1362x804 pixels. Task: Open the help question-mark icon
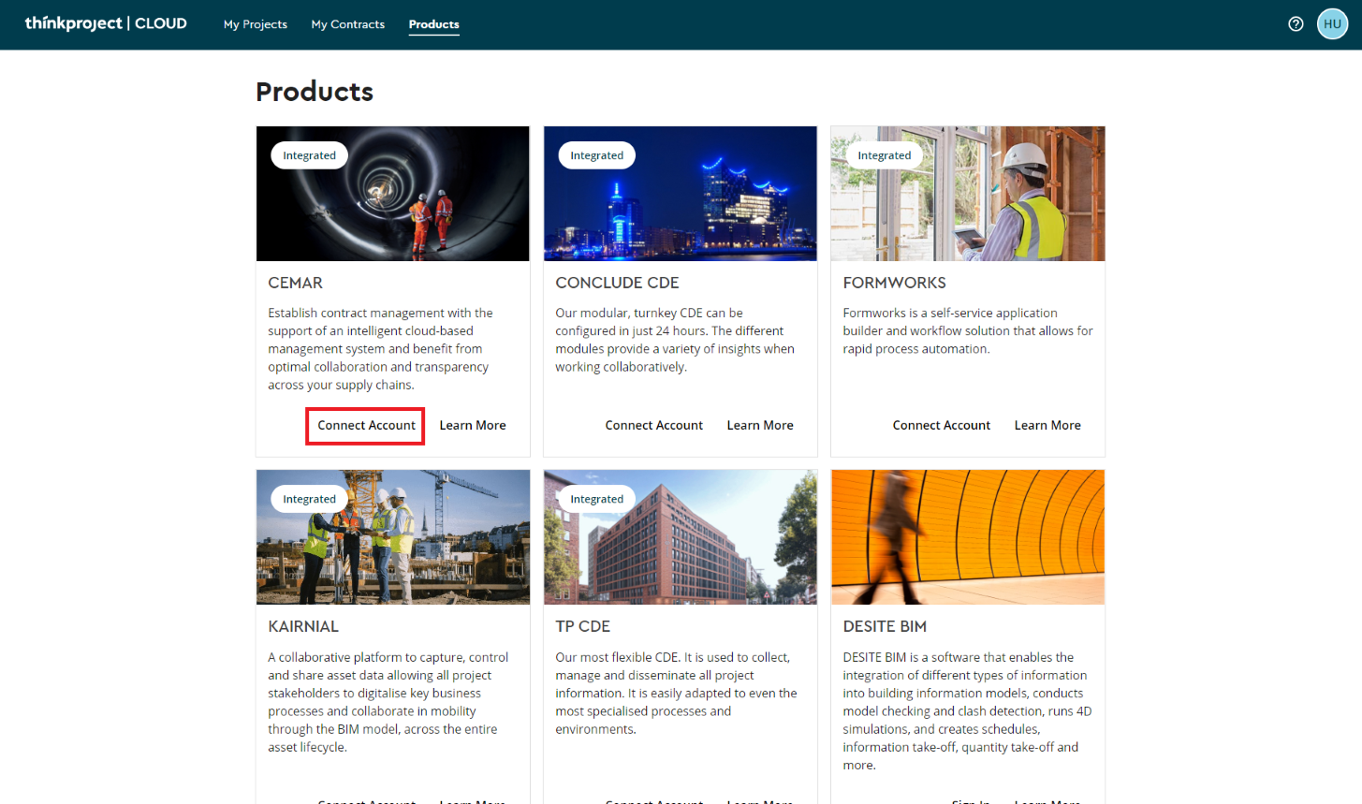[x=1296, y=24]
